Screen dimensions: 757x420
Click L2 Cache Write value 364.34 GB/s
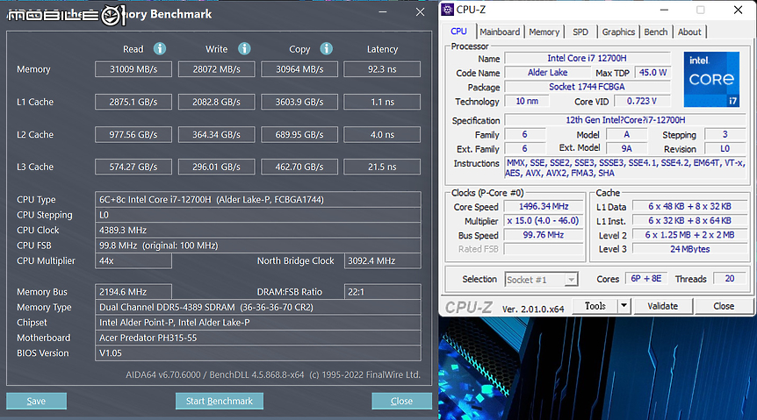pos(216,134)
